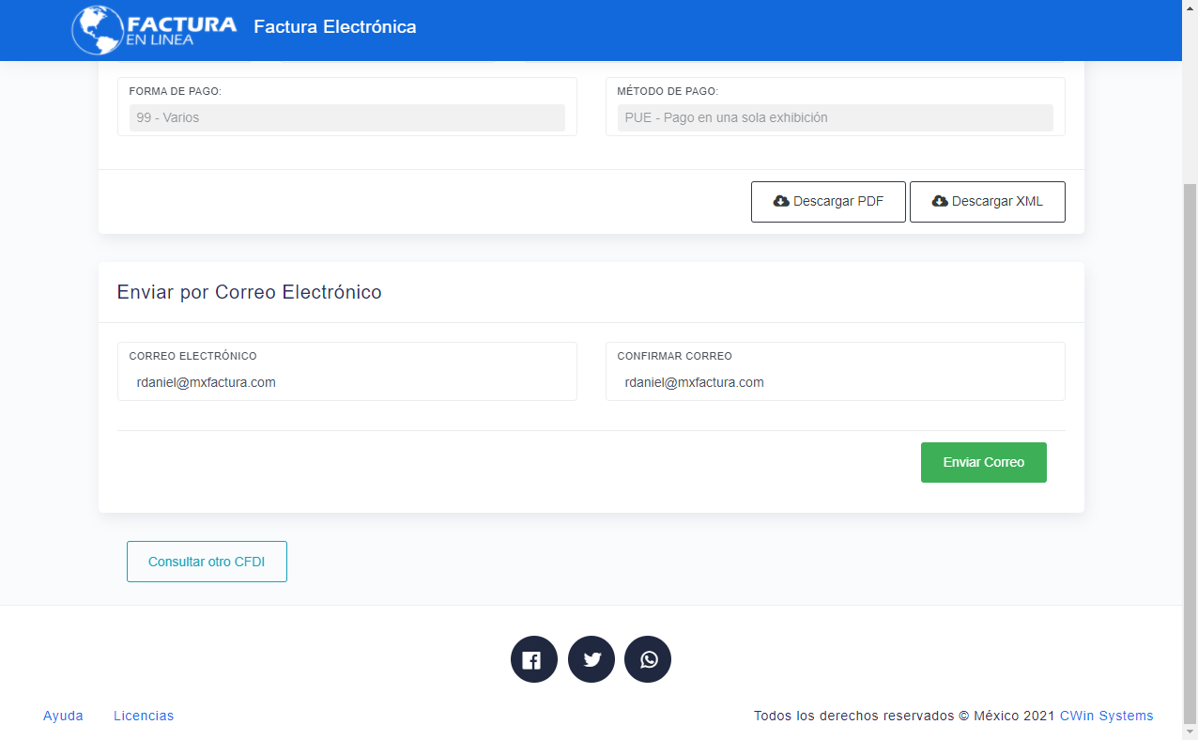Click the Forma de Pago field
This screenshot has width=1198, height=740.
click(x=346, y=117)
